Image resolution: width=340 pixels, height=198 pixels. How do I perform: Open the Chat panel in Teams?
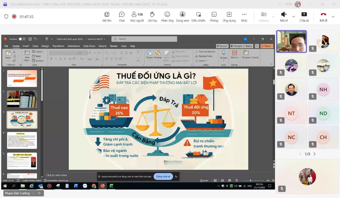tap(122, 17)
